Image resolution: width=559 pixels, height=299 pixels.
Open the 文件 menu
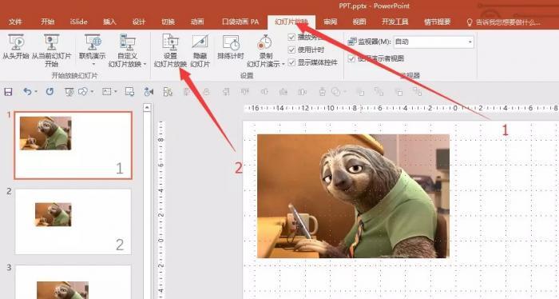[x=15, y=22]
